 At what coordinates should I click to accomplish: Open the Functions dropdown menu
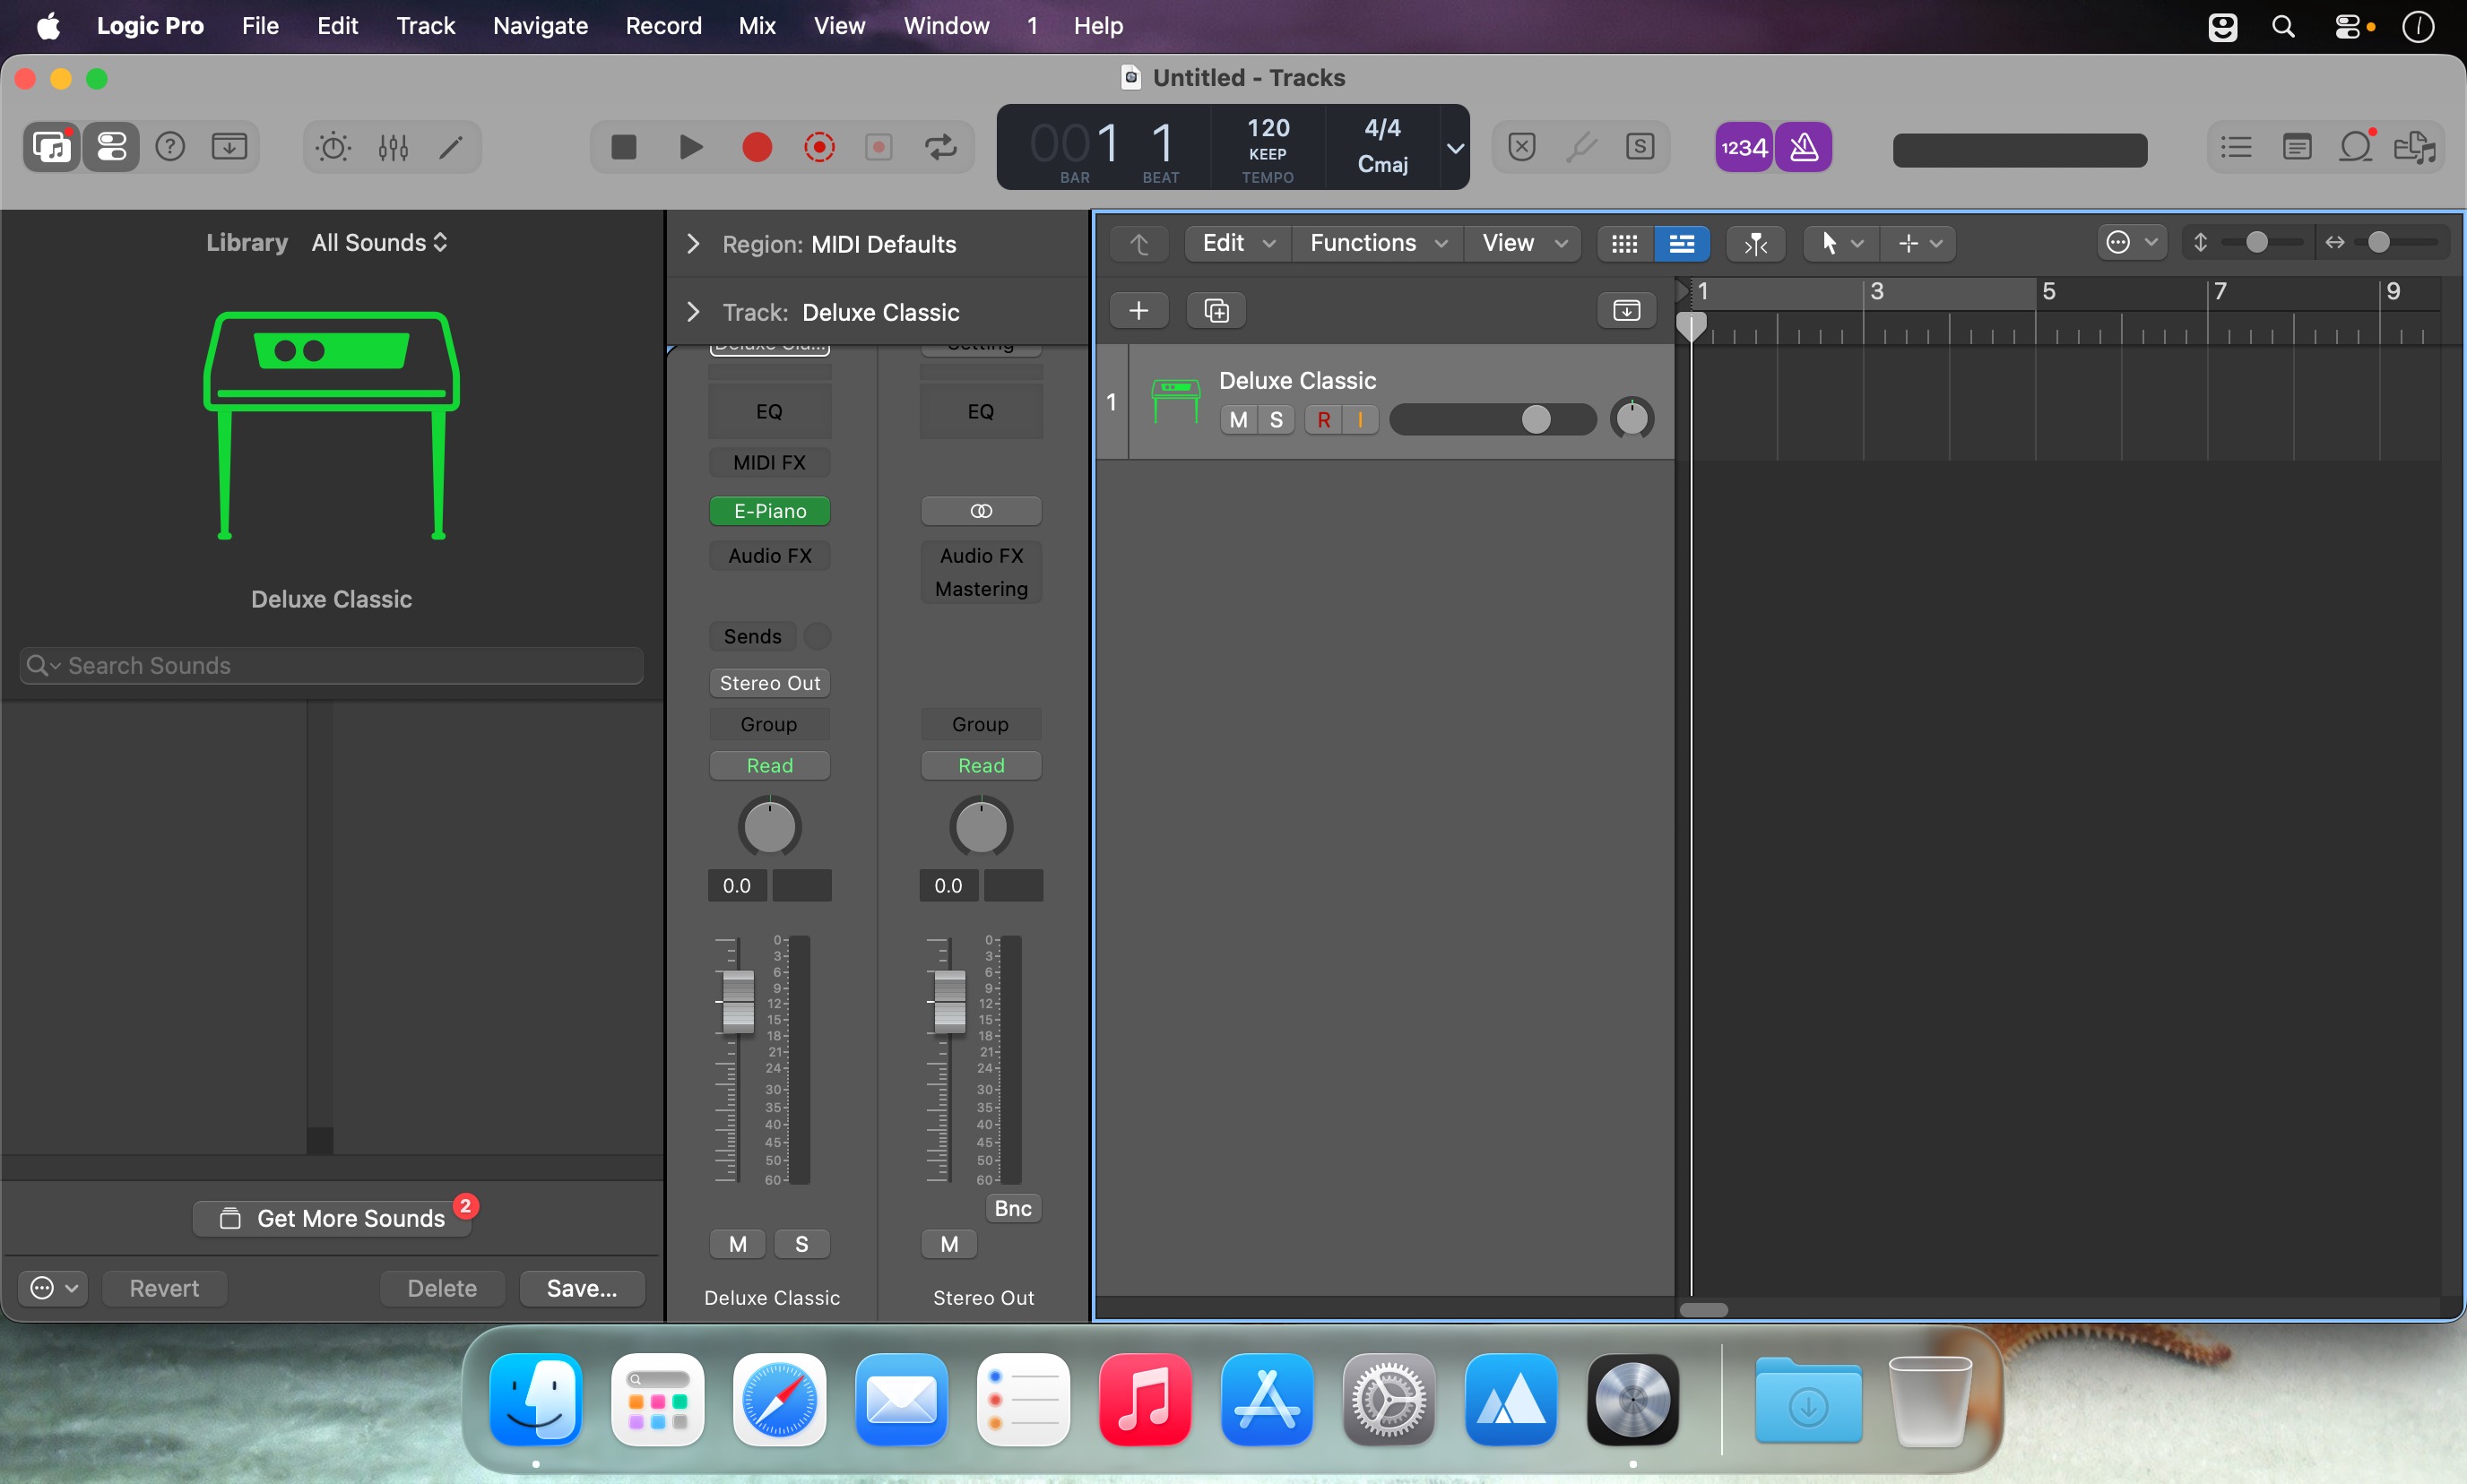click(1379, 243)
